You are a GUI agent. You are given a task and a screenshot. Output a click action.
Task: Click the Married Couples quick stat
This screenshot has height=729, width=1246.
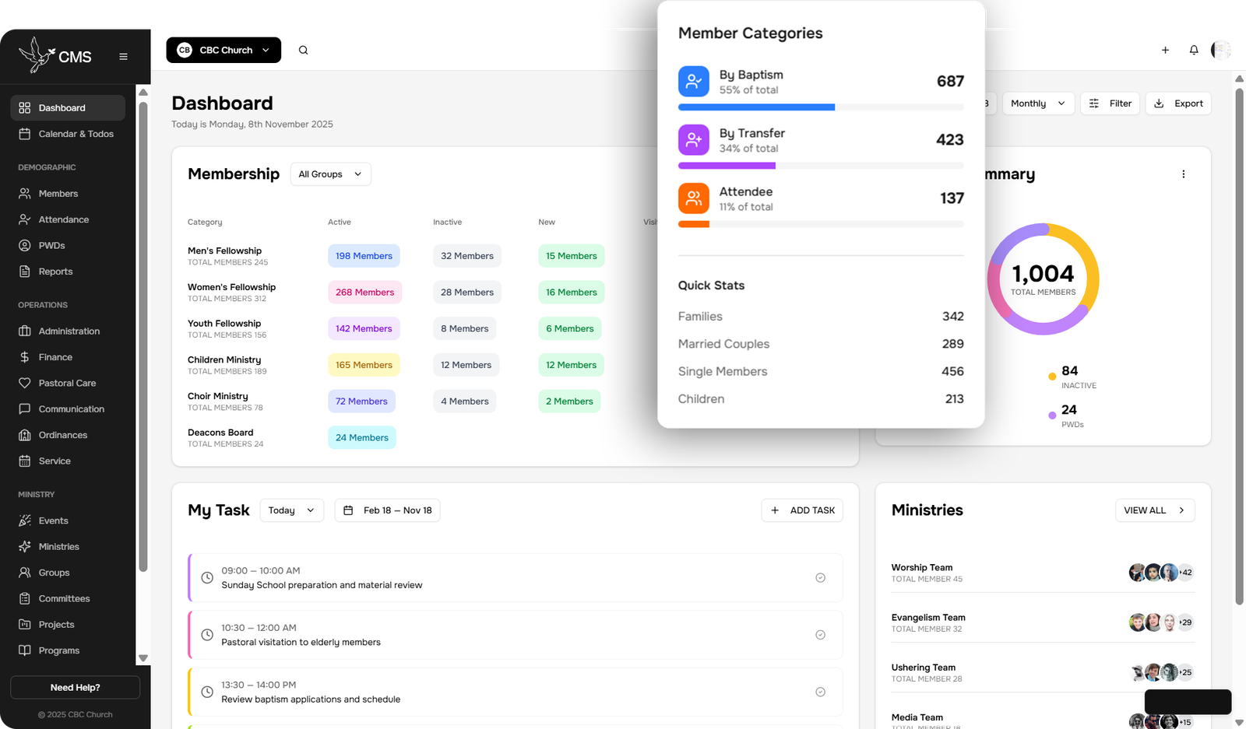pyautogui.click(x=821, y=344)
